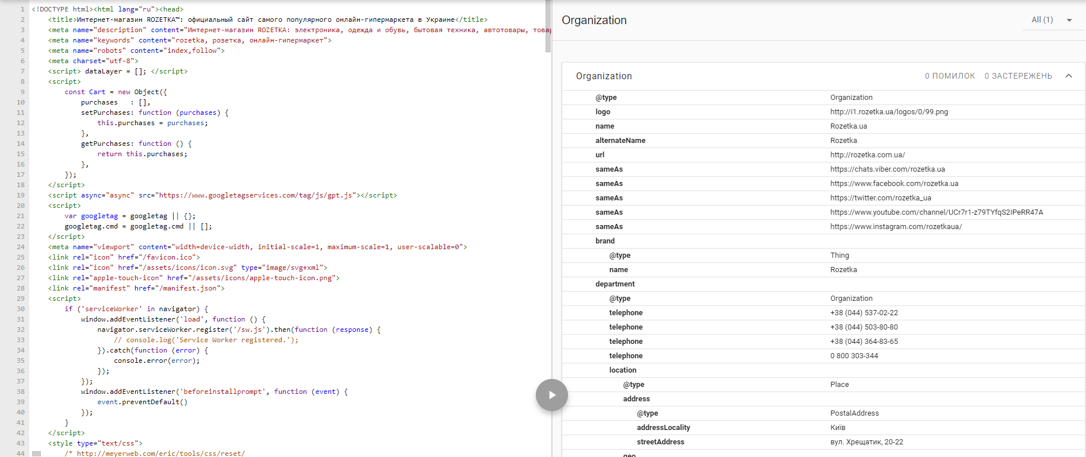Select the YouTube channel sameAs value
Viewport: 1086px width, 457px height.
(x=936, y=212)
